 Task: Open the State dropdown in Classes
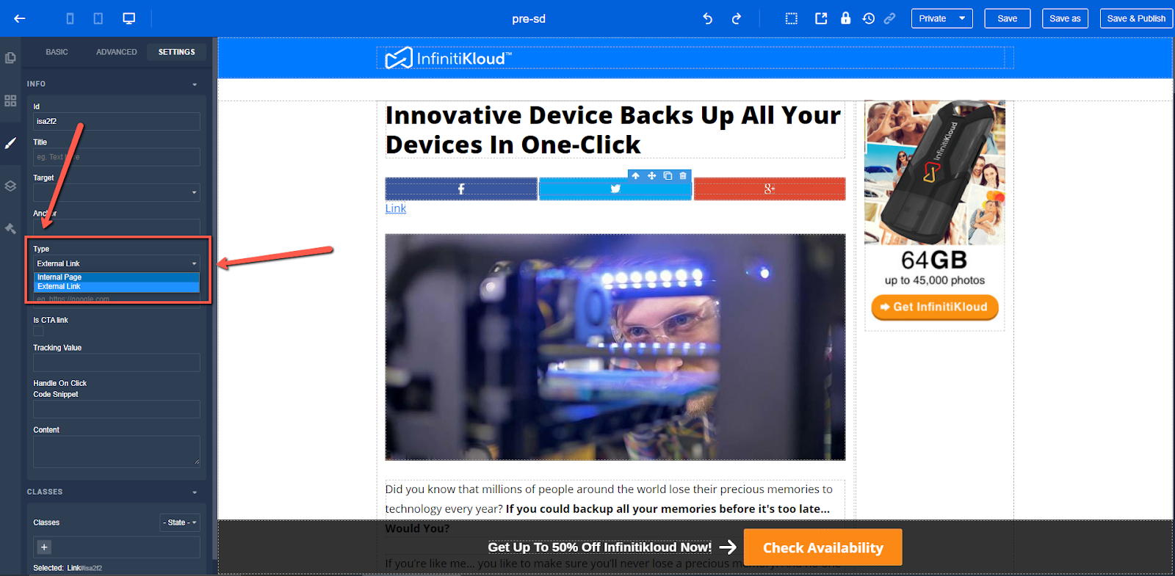point(180,522)
